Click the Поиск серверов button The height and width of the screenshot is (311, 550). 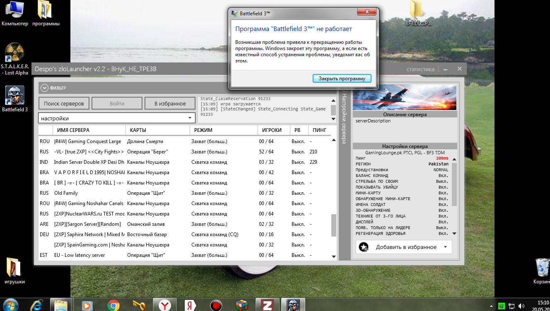pyautogui.click(x=64, y=103)
